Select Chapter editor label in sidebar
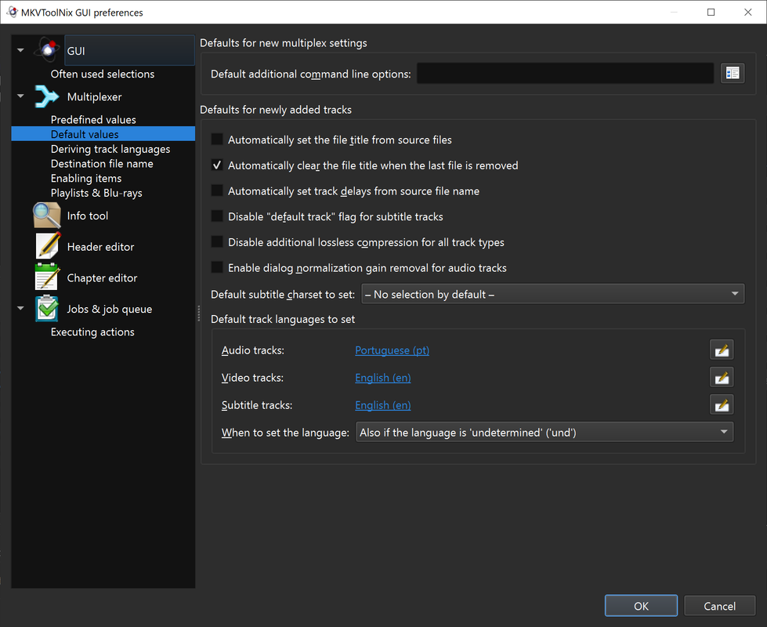Viewport: 767px width, 627px height. [x=102, y=278]
